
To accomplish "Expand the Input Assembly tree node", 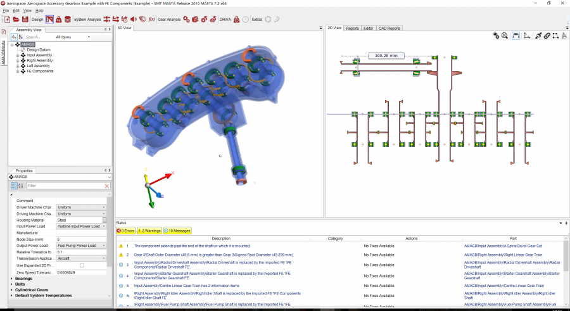I will [x=18, y=55].
